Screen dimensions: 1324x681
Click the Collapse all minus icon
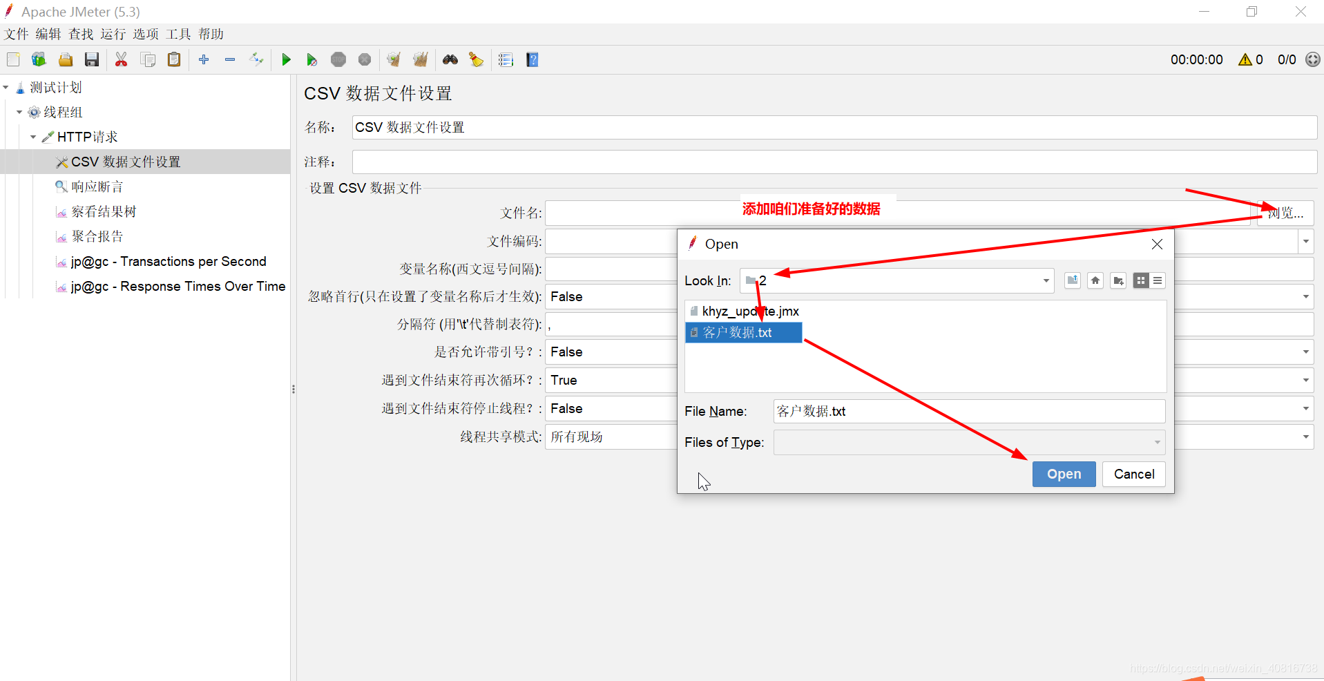(x=230, y=60)
